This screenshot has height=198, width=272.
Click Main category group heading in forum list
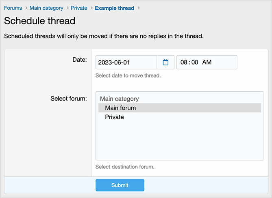[119, 99]
